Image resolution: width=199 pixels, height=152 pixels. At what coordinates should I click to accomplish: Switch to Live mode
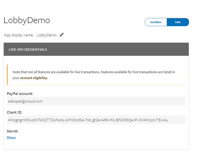tap(178, 22)
